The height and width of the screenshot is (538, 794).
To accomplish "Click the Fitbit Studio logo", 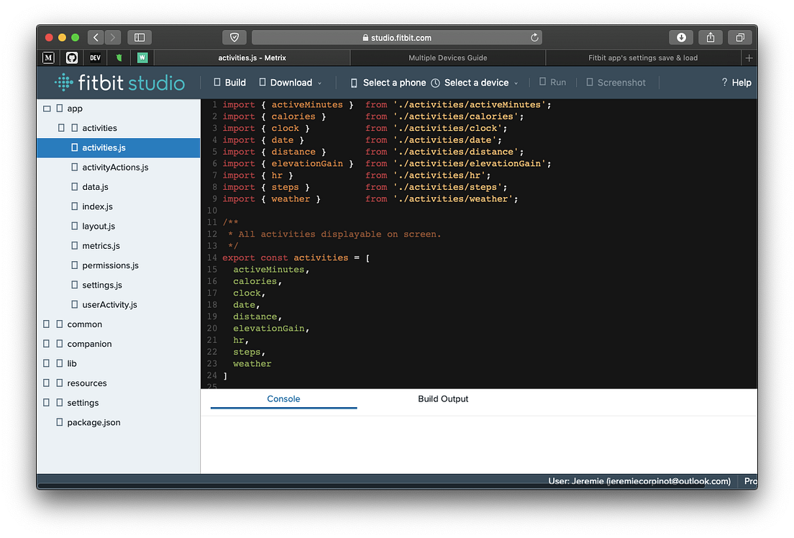I will pyautogui.click(x=120, y=83).
